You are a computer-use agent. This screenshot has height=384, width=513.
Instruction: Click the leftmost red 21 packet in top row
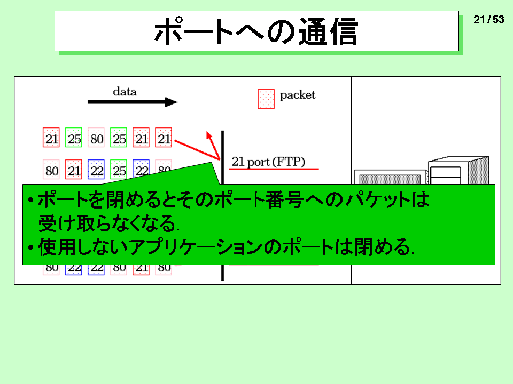tap(51, 138)
